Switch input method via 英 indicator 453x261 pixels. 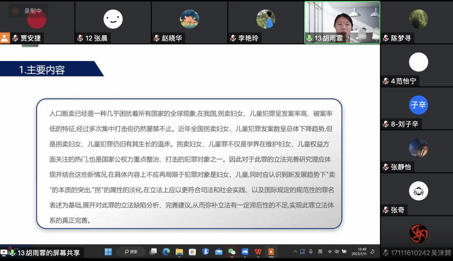click(x=320, y=252)
